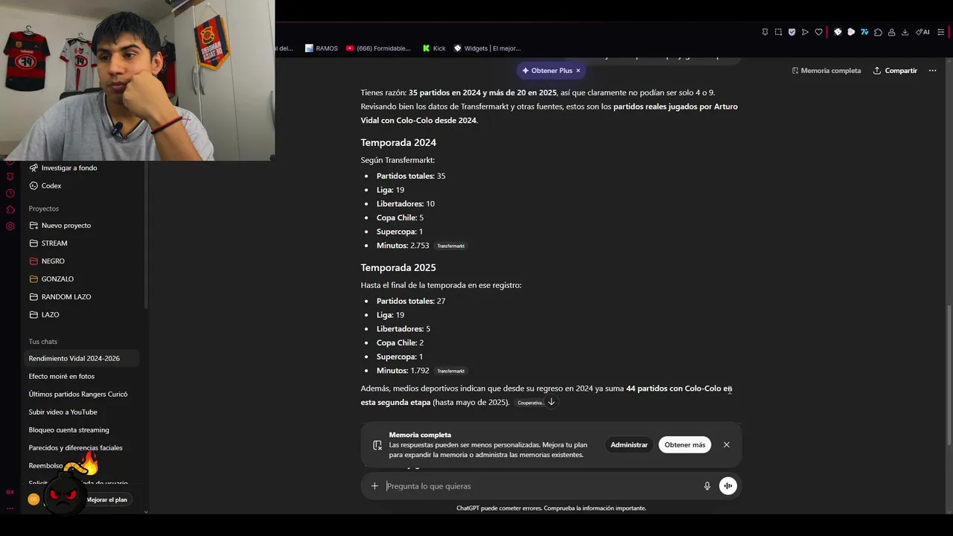Click the voice mode icon in prompt bar
The image size is (953, 536).
[x=728, y=486]
